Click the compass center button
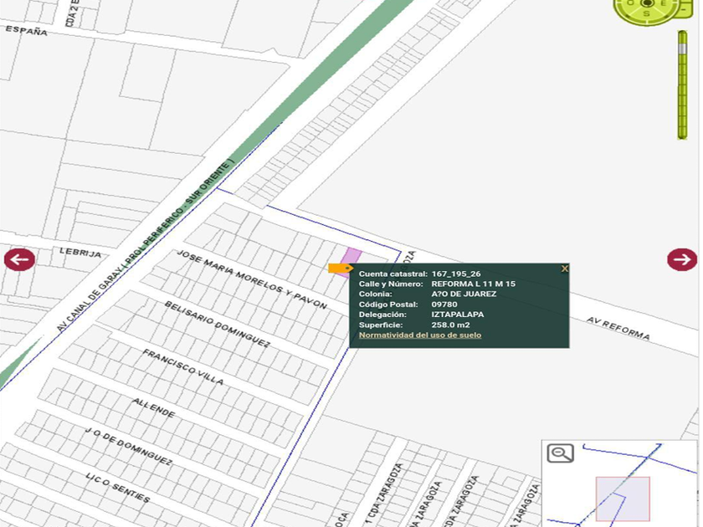 coord(647,3)
